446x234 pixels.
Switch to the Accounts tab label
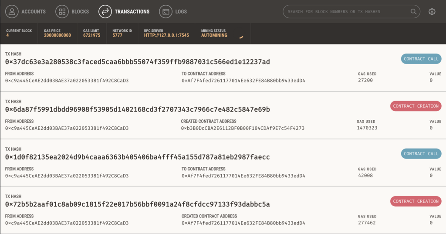34,12
